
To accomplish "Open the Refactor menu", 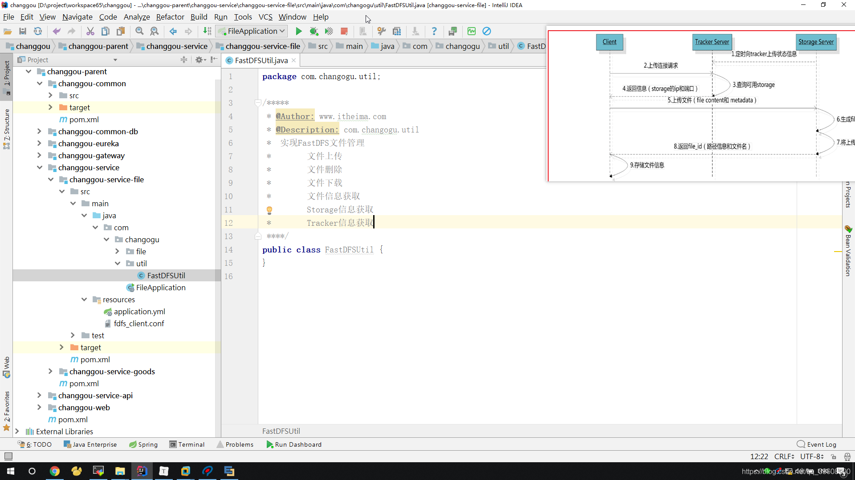I will [170, 17].
